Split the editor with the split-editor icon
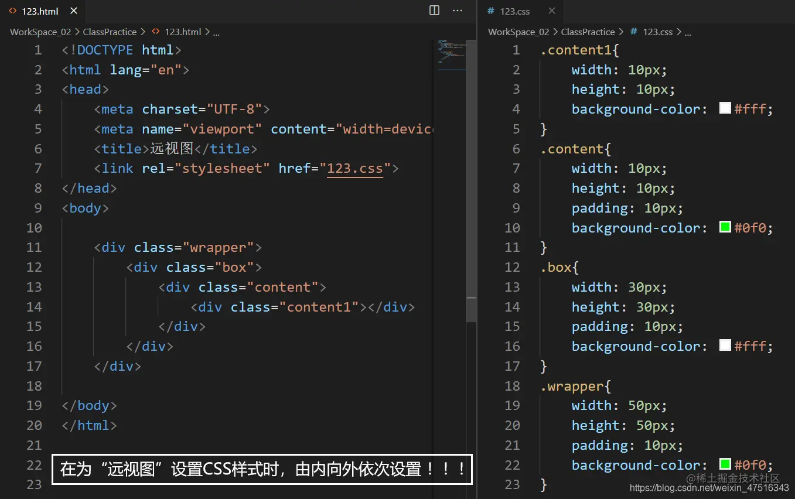The image size is (795, 499). [435, 11]
